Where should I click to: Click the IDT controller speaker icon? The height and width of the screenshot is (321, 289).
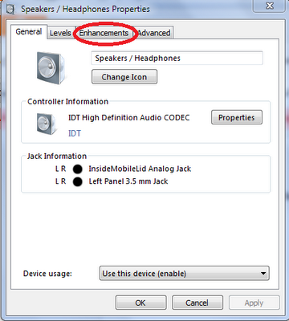point(47,124)
